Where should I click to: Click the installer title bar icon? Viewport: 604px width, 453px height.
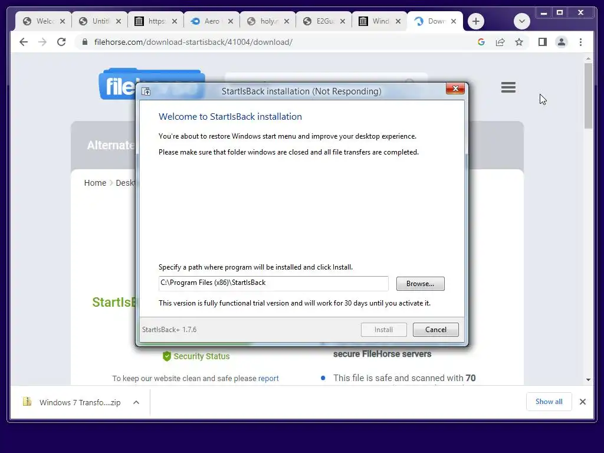[x=146, y=91]
